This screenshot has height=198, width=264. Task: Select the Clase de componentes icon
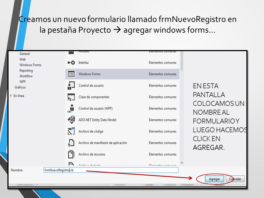coord(71,97)
